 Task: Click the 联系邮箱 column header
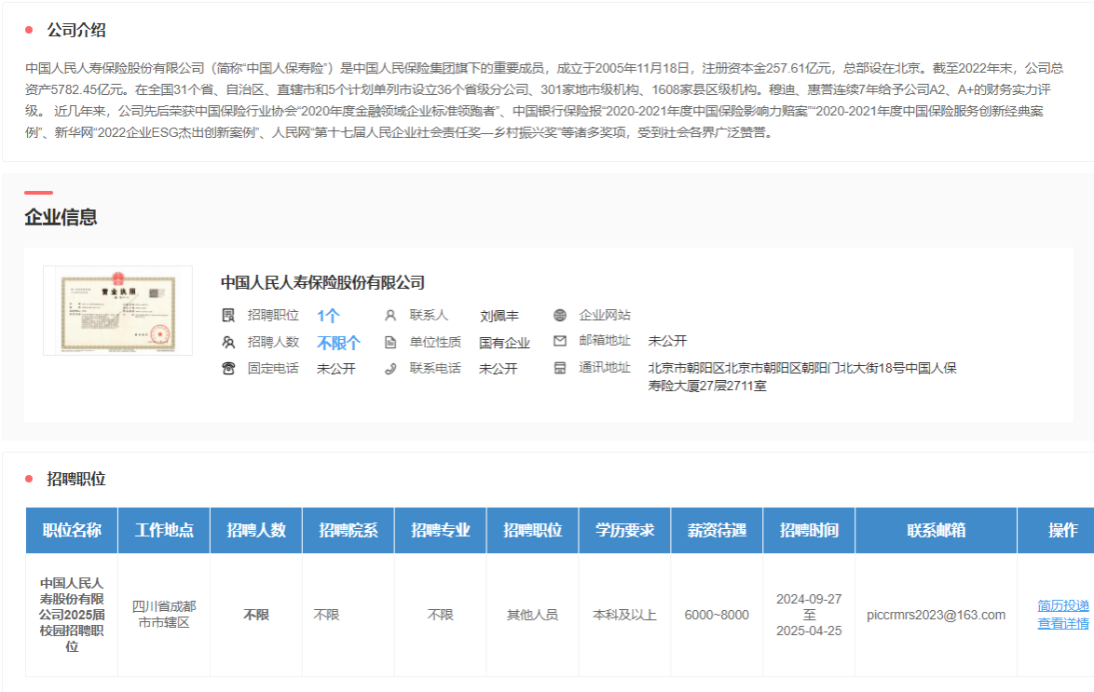click(937, 530)
